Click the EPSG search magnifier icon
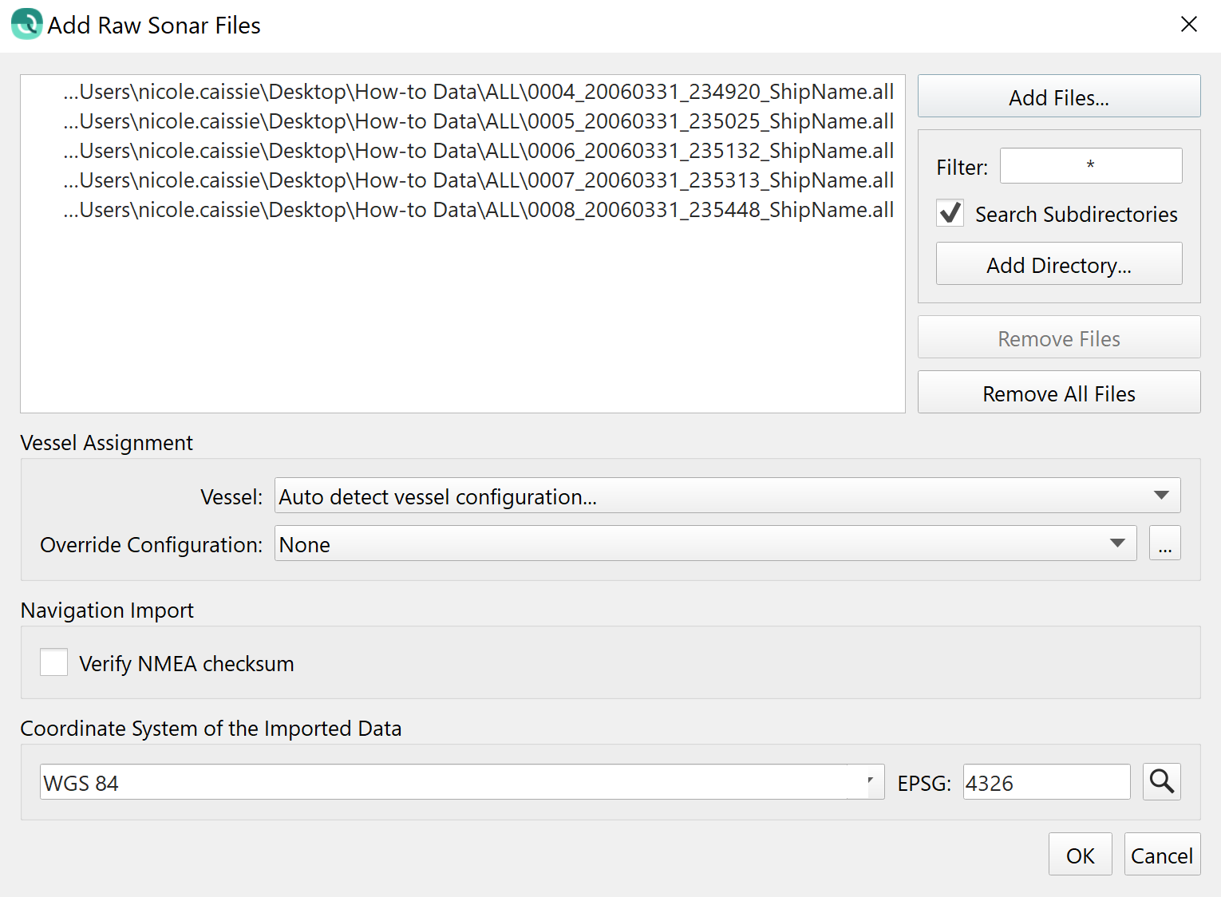1221x897 pixels. 1161,781
